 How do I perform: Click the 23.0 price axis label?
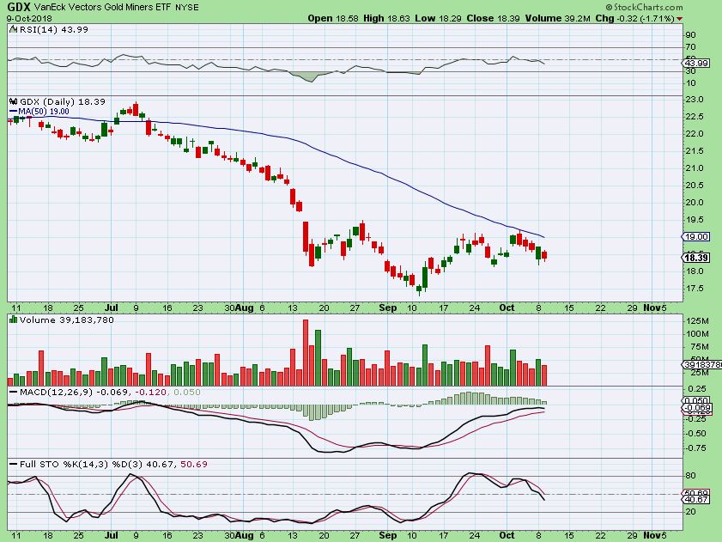click(x=695, y=100)
